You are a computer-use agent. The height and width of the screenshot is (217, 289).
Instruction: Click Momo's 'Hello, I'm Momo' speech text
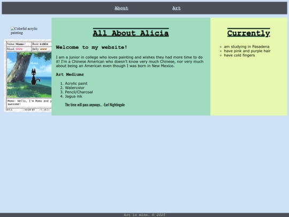tap(29, 102)
